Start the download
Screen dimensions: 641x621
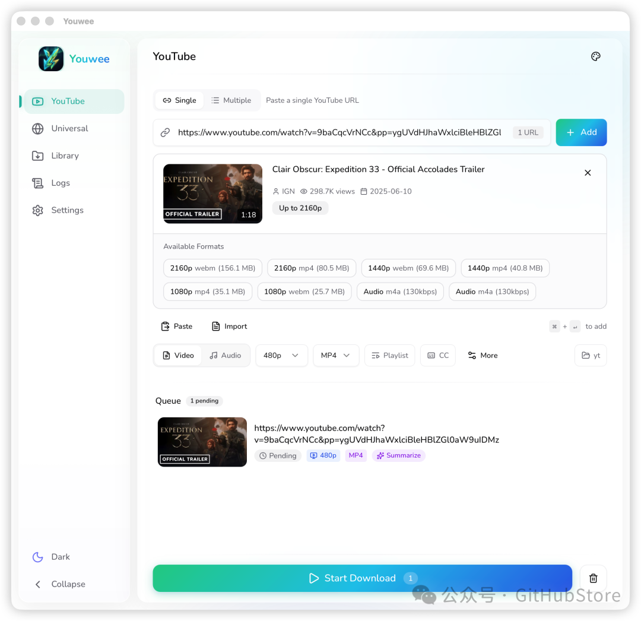pyautogui.click(x=362, y=578)
